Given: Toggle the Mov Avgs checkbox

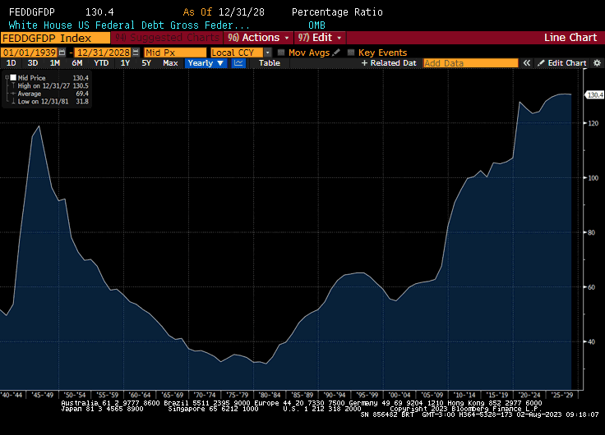Looking at the screenshot, I should 281,53.
